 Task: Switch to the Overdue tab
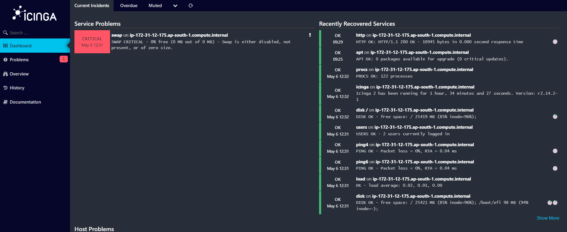129,6
